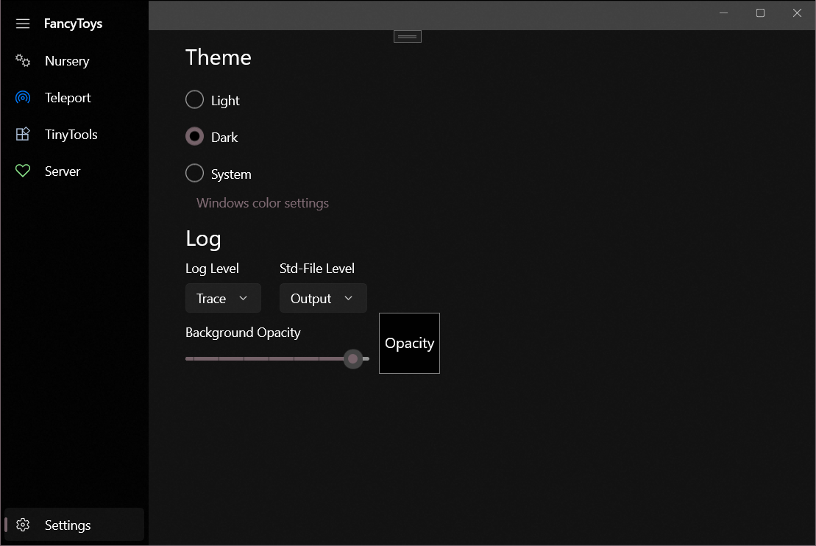Select Teleport navigation entry
The width and height of the screenshot is (816, 546).
(68, 97)
